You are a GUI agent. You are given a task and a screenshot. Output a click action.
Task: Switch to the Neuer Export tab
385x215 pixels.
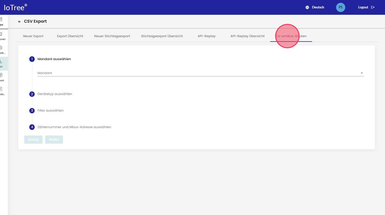click(x=33, y=36)
